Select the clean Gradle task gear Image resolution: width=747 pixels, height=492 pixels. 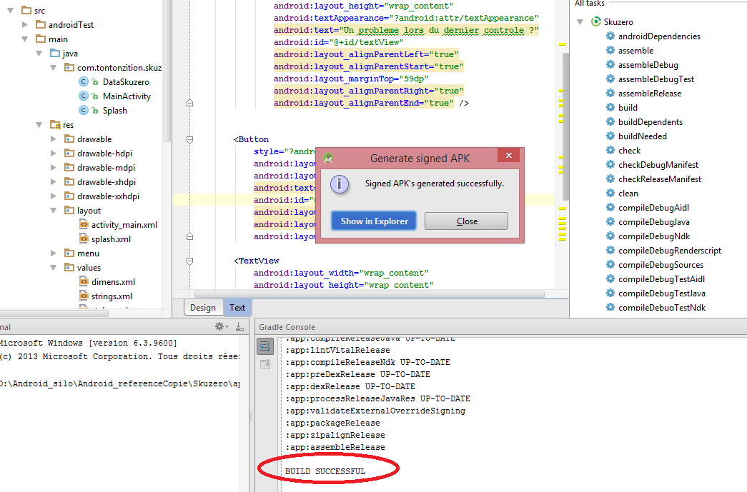610,193
